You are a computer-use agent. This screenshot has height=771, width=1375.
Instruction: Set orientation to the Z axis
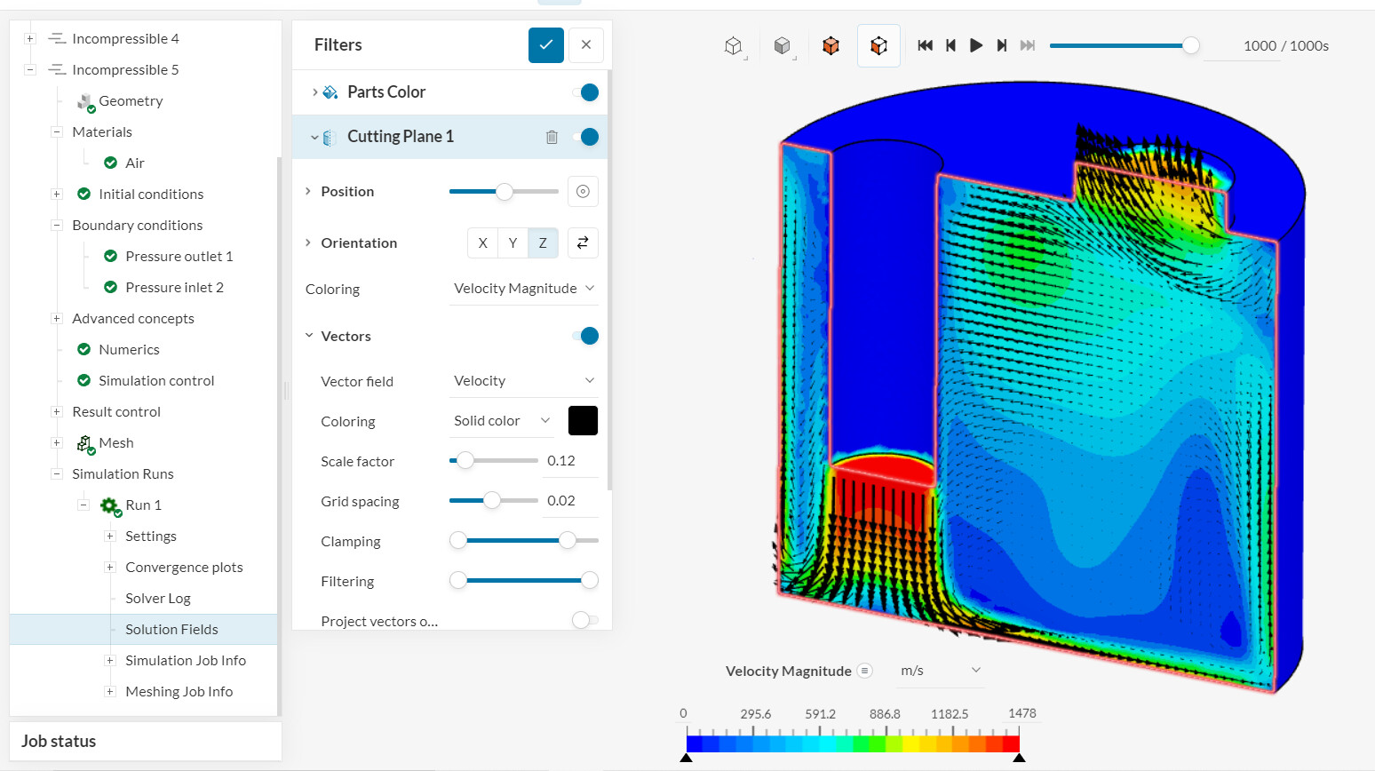(x=543, y=243)
